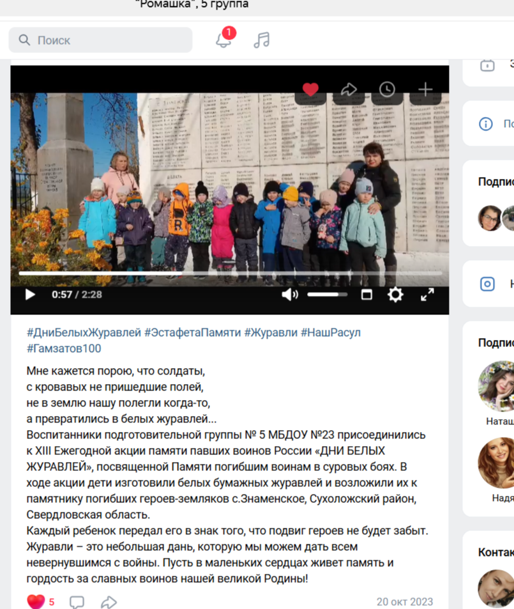Open Наташа subscriber avatar
514x609 pixels.
(496, 386)
